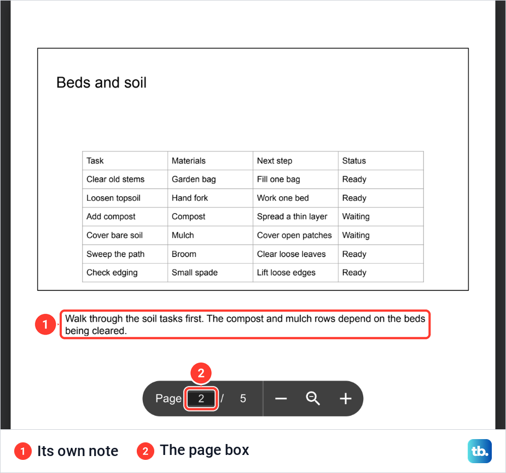Click "Waiting" status in Add compost row
This screenshot has width=506, height=473.
(x=381, y=217)
